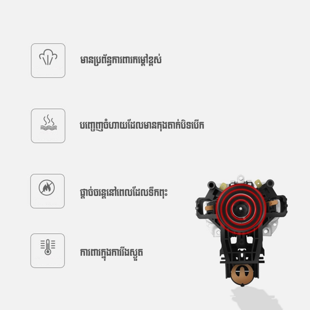The height and width of the screenshot is (310, 310).
Task: Select the label 'បញ្ចេញចំហាយដែលមានកុងតាក់បិទបើក'
Action: (142, 125)
